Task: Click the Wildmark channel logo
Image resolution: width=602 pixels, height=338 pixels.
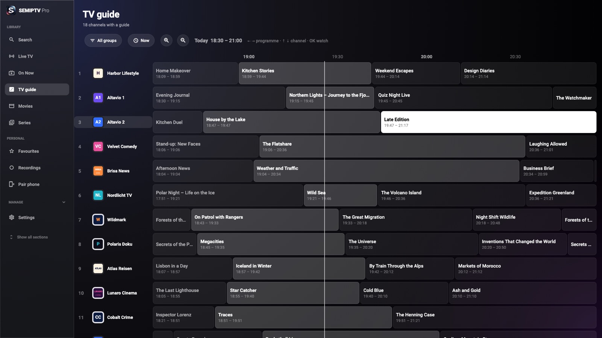Action: 98,220
